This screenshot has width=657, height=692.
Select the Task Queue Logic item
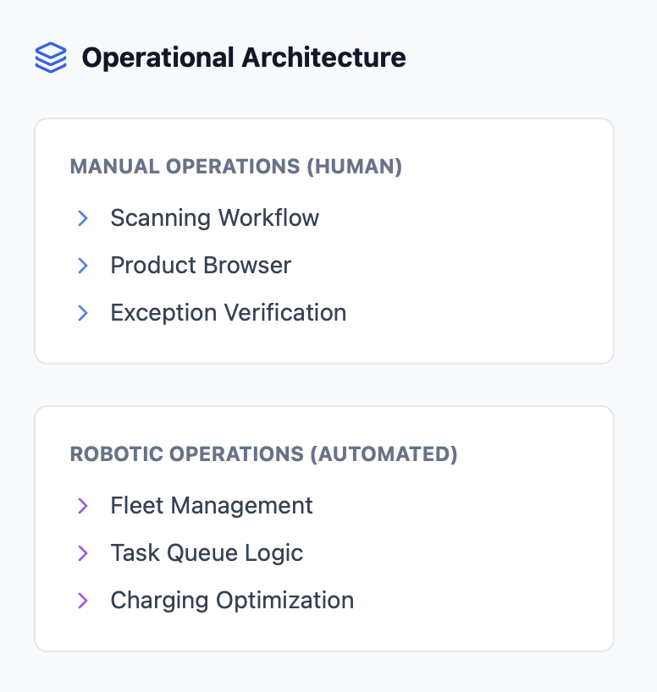tap(207, 553)
